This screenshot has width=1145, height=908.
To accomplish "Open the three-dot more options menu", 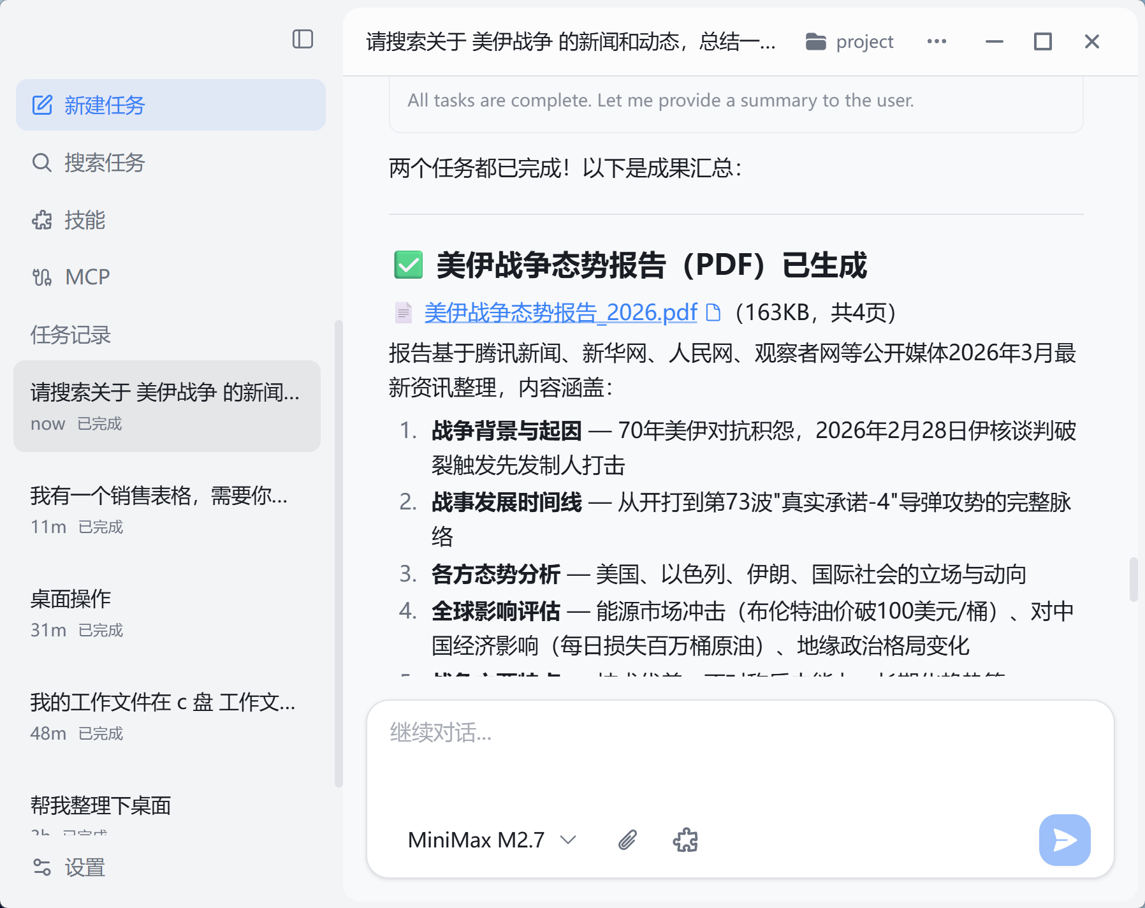I will click(937, 41).
